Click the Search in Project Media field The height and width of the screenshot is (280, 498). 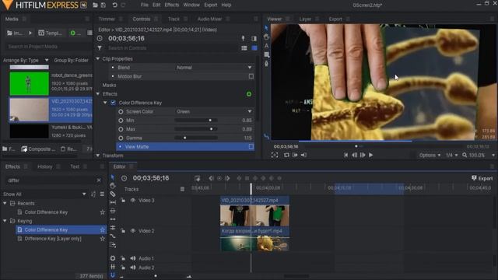point(47,47)
